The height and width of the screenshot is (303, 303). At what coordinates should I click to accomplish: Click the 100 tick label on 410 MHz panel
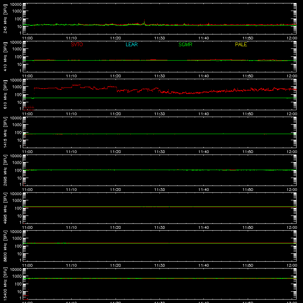coord(18,57)
